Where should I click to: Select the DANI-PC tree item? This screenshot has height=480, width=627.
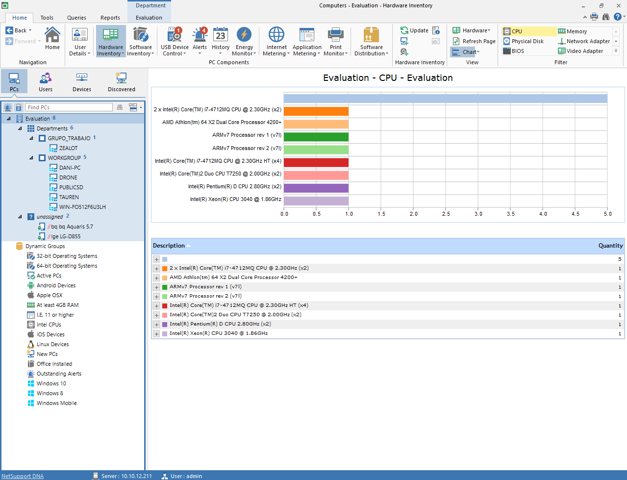(70, 168)
